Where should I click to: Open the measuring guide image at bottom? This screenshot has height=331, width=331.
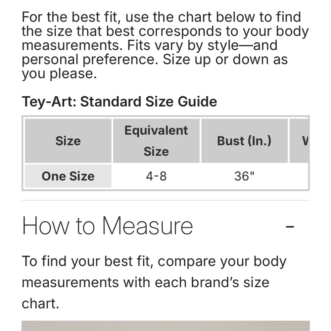(x=165, y=326)
